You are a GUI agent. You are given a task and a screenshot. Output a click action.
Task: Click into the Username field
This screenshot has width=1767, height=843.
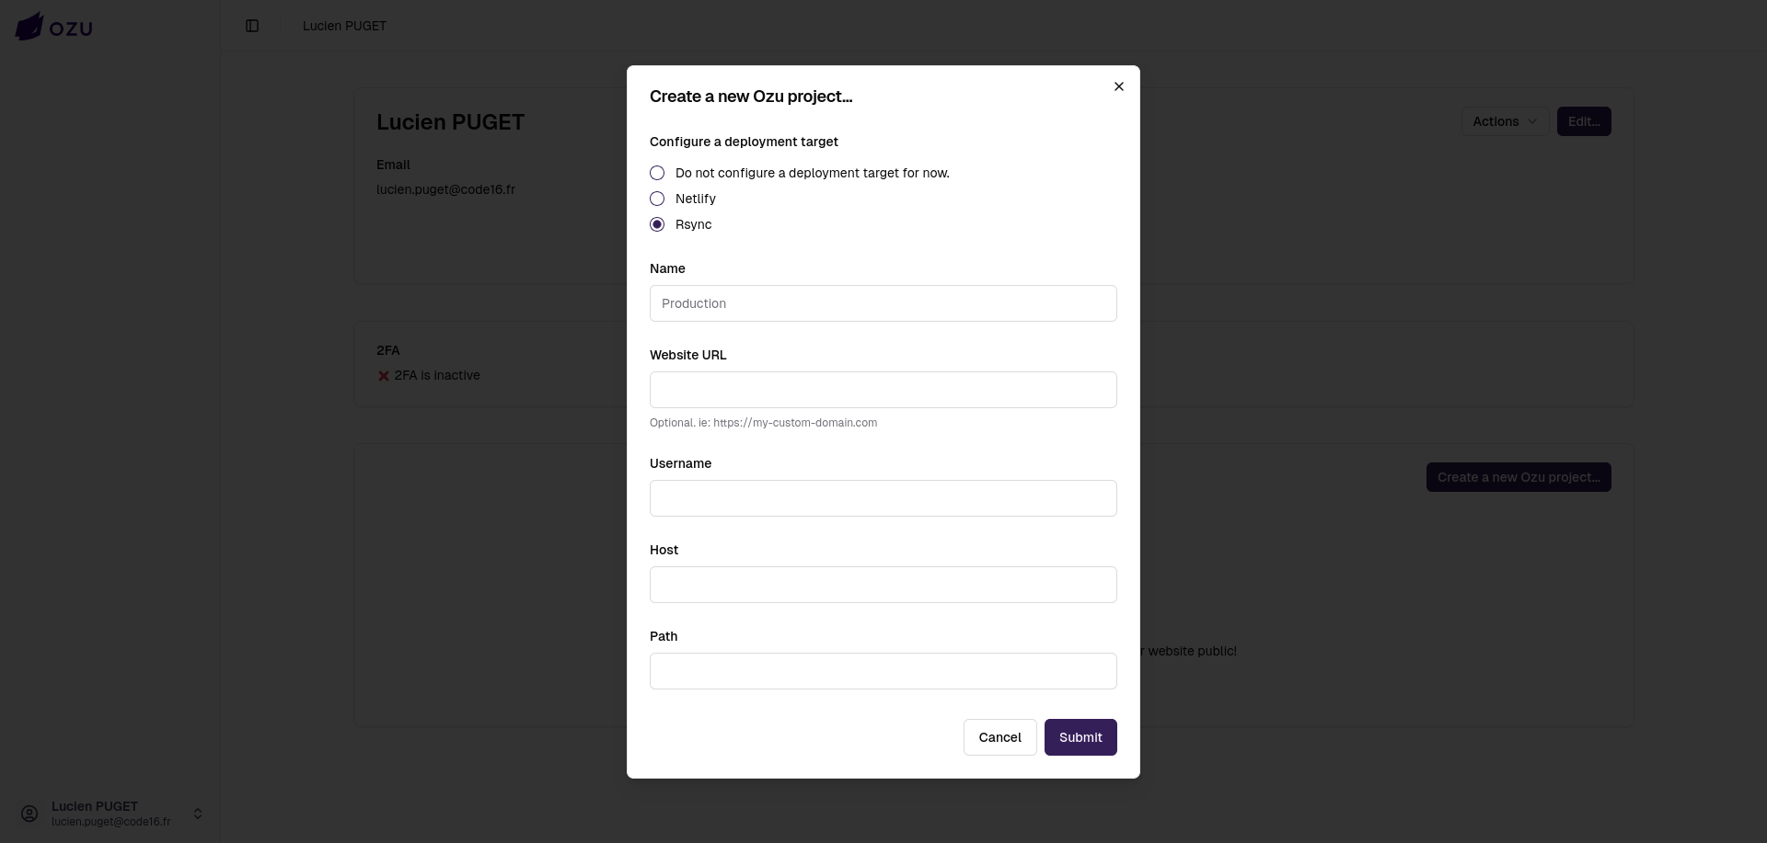[883, 498]
